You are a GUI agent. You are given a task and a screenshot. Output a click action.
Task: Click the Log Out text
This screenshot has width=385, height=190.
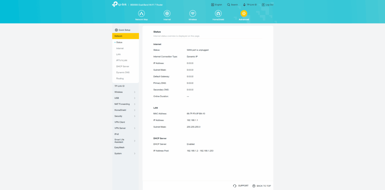[269, 5]
